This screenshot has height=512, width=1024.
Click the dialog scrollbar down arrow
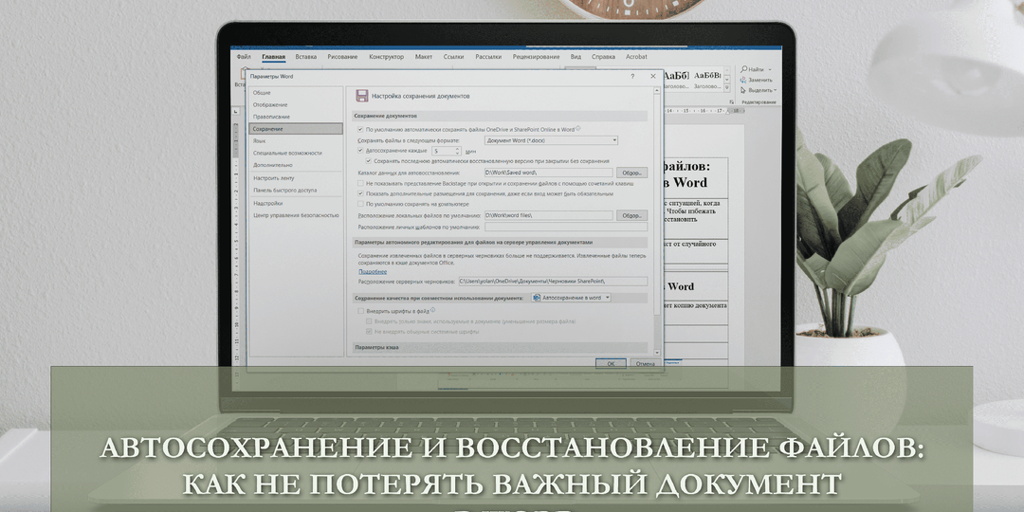click(x=658, y=352)
